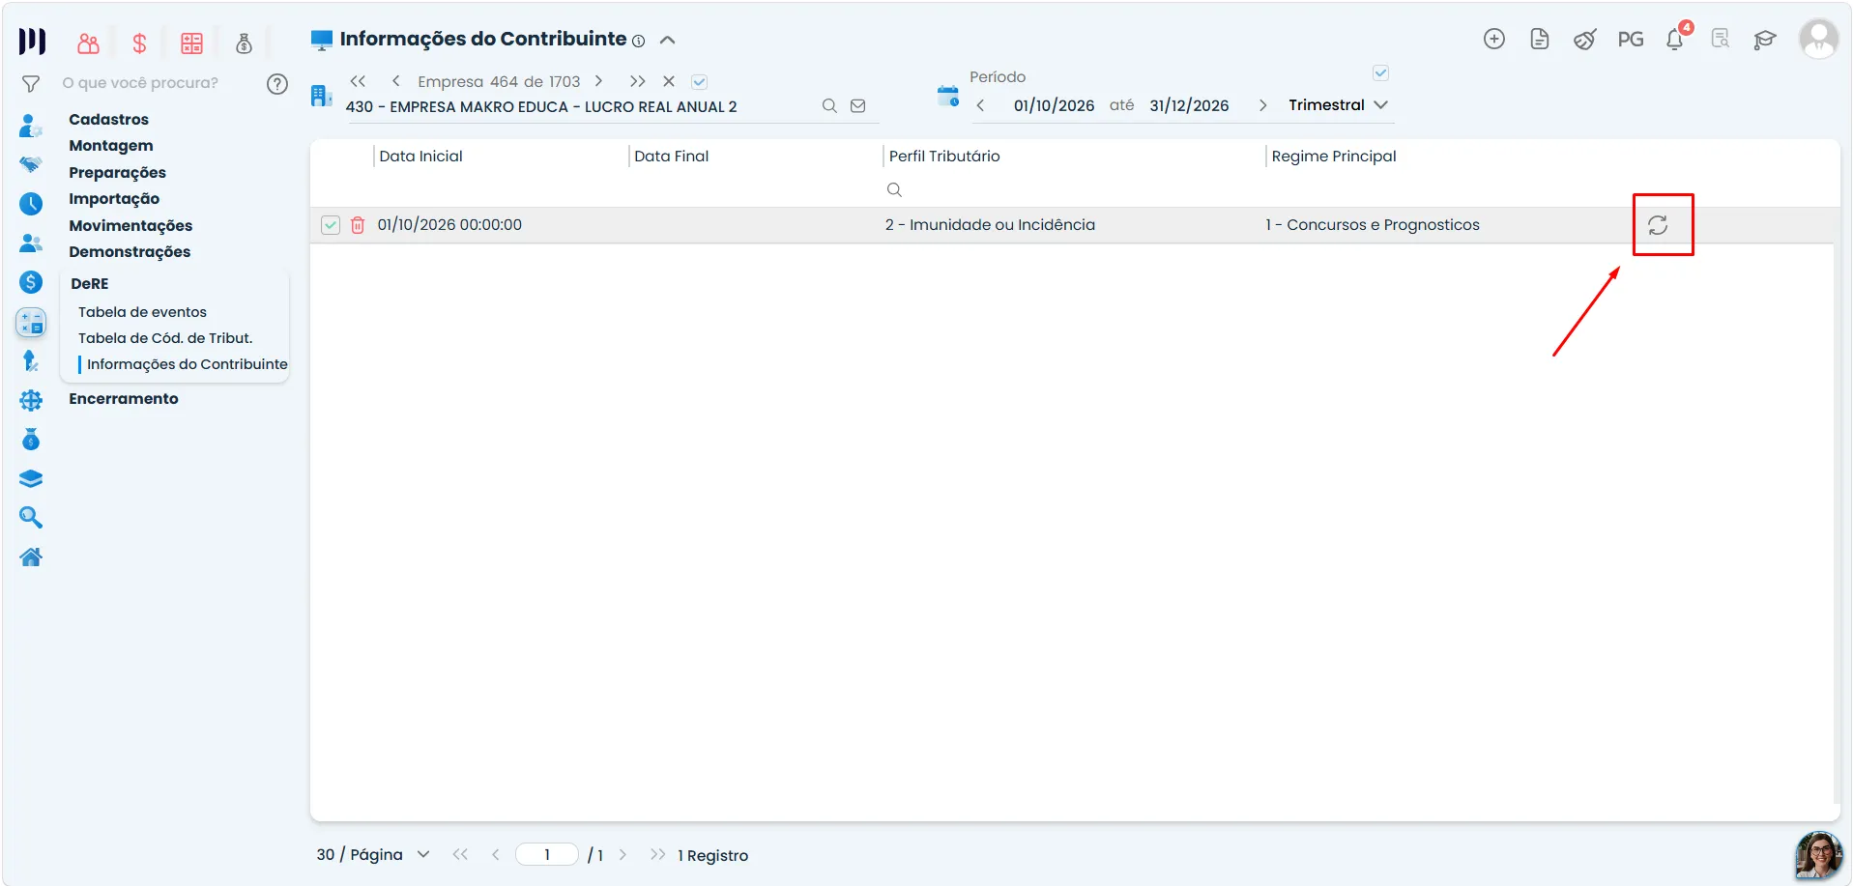Open the graduation cap help icon
Image resolution: width=1853 pixels, height=886 pixels.
(1765, 40)
